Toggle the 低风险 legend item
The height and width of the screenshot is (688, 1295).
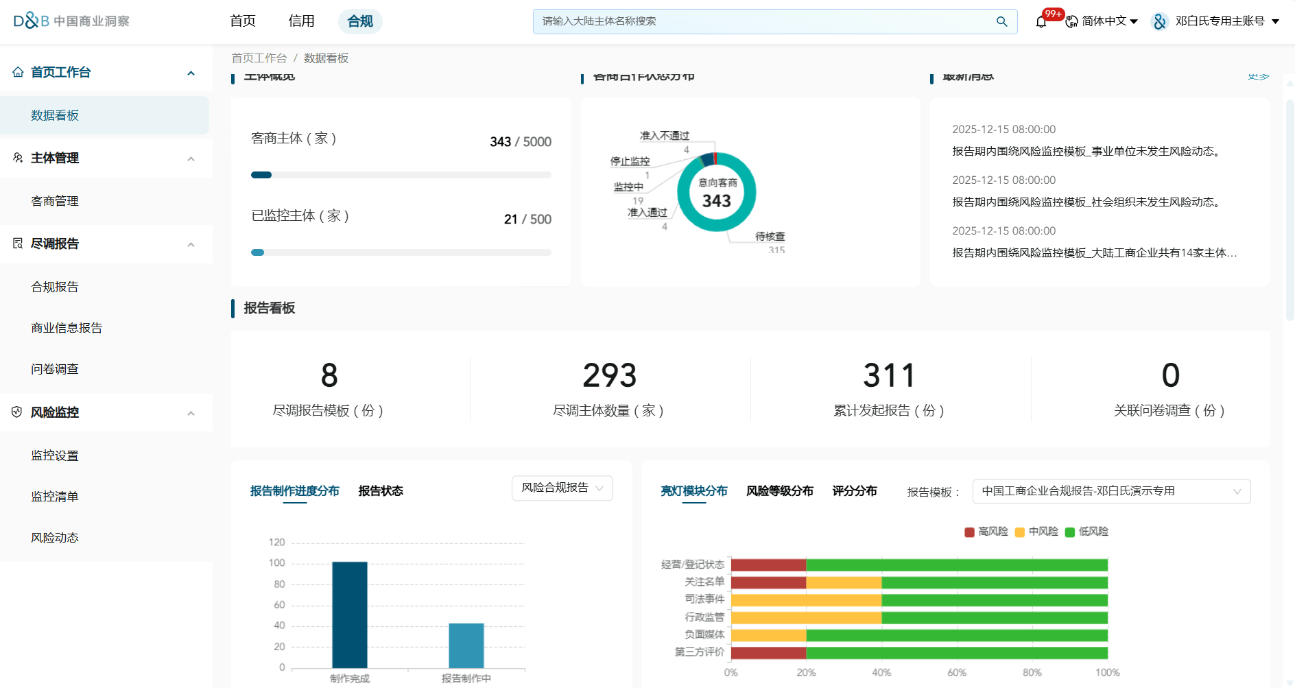(x=1086, y=532)
